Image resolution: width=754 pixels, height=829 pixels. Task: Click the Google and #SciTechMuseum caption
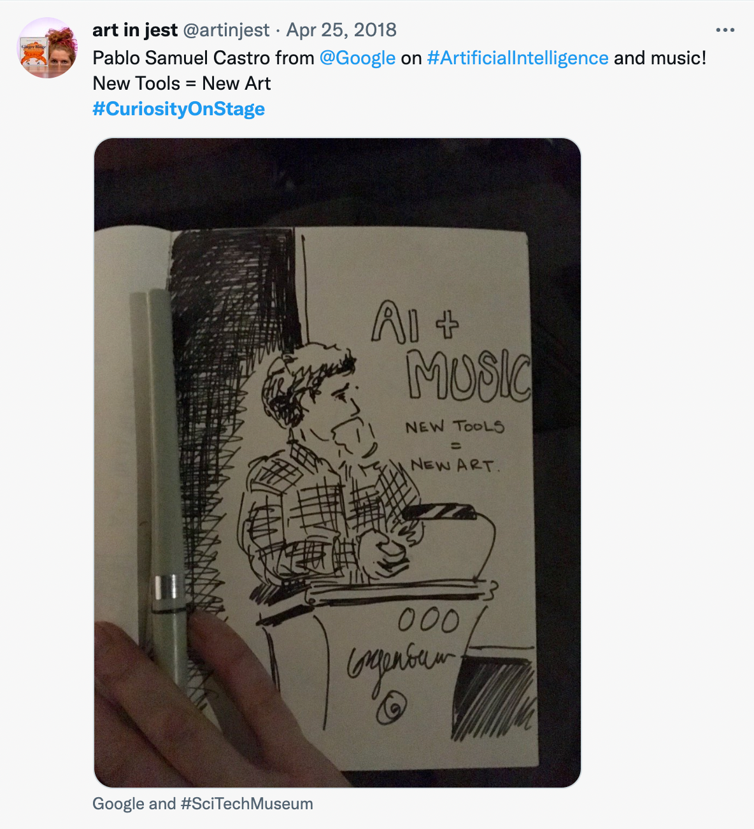pyautogui.click(x=203, y=804)
